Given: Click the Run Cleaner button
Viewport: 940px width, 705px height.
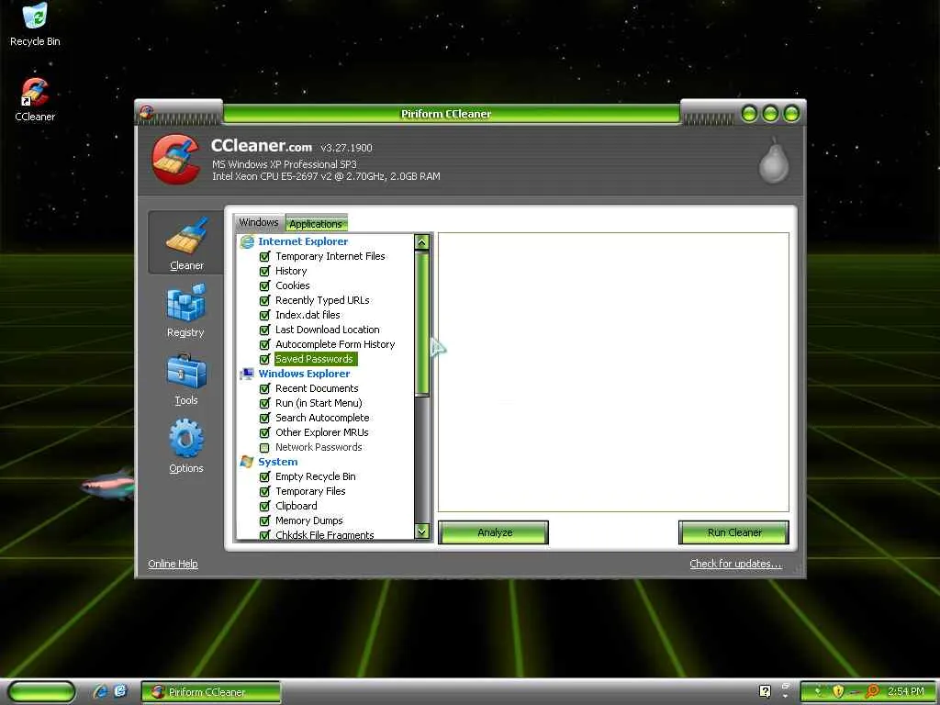Looking at the screenshot, I should coord(733,532).
